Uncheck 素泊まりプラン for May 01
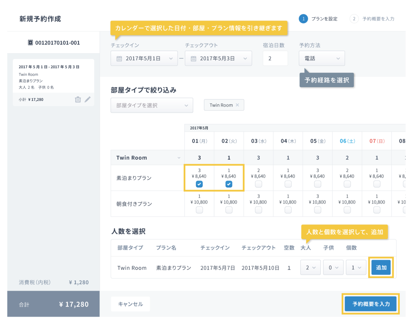Viewport: 413px width, 324px height. point(199,184)
